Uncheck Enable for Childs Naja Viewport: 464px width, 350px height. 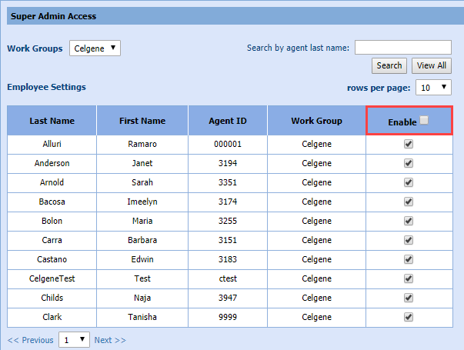coord(409,298)
